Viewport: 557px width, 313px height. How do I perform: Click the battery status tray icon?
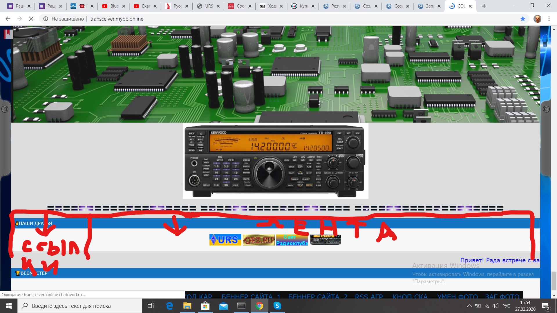point(478,306)
